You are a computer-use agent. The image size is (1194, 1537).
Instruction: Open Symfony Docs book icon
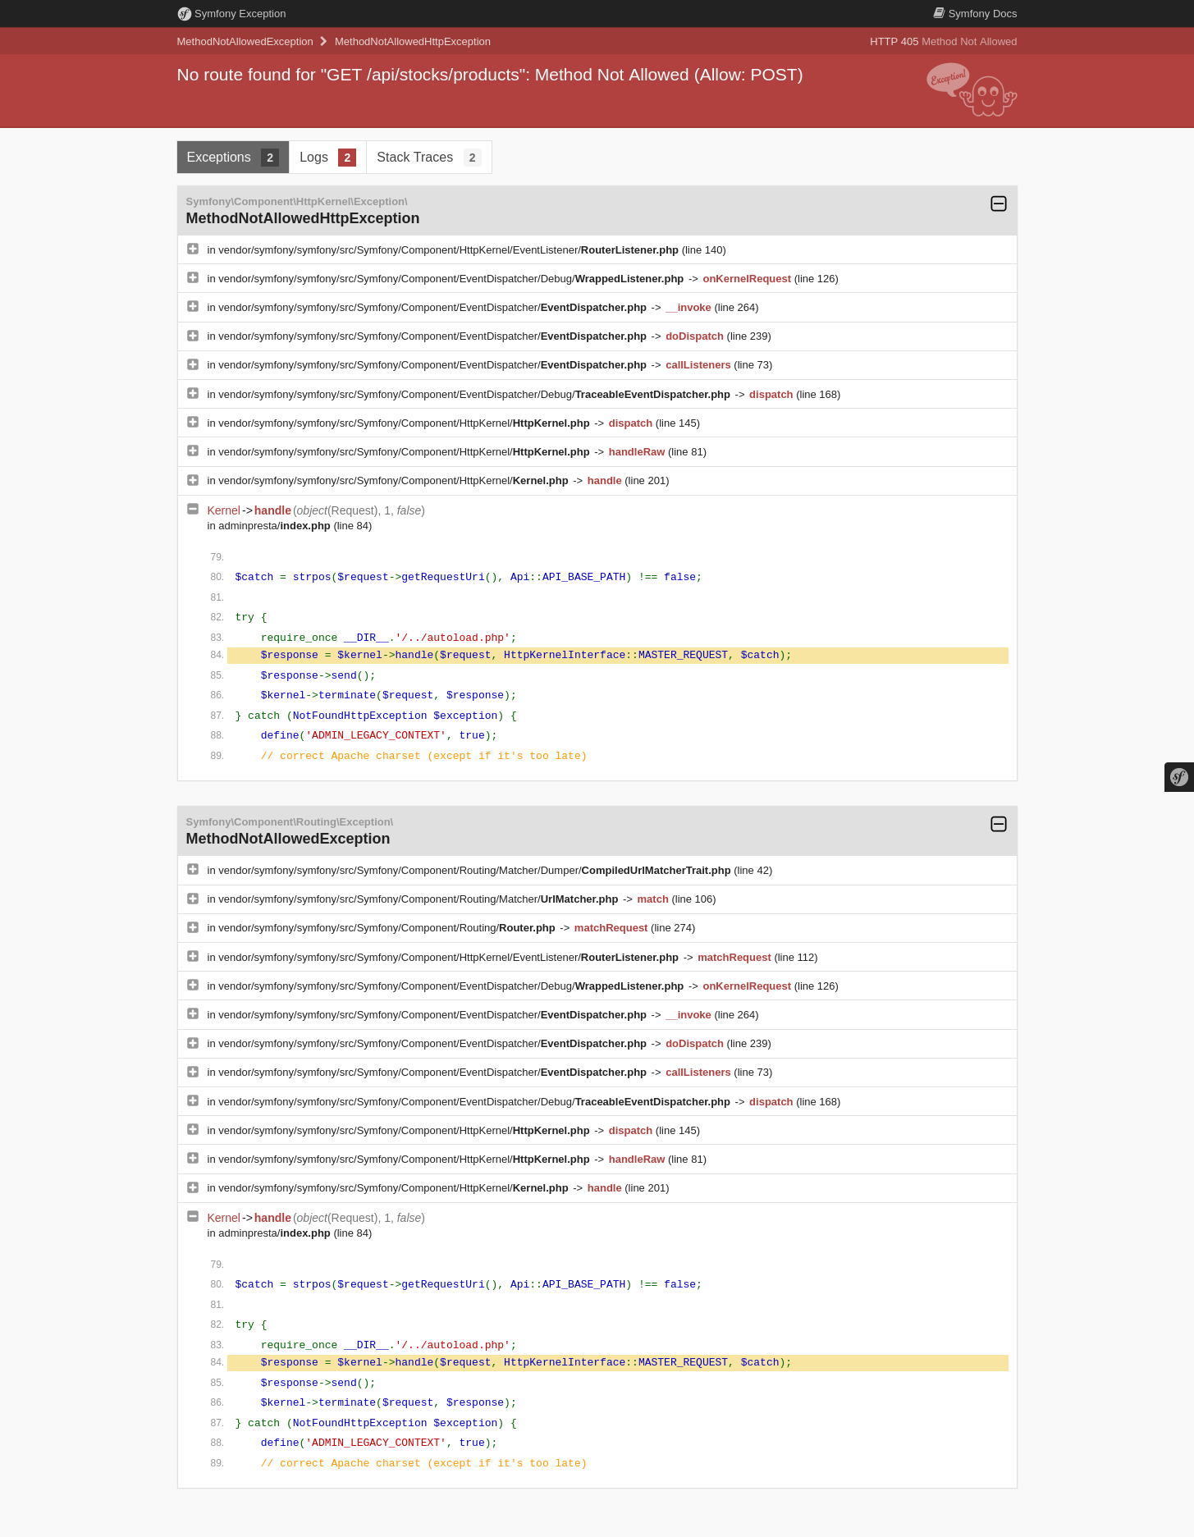tap(939, 13)
